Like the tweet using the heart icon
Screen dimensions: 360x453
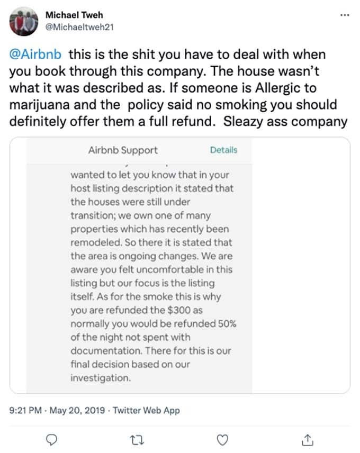click(222, 440)
